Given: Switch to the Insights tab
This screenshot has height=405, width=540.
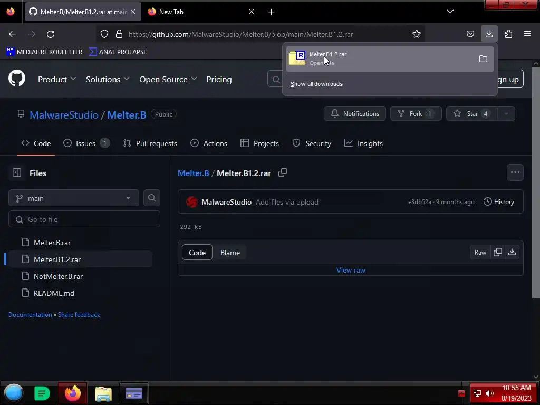Looking at the screenshot, I should pos(363,143).
